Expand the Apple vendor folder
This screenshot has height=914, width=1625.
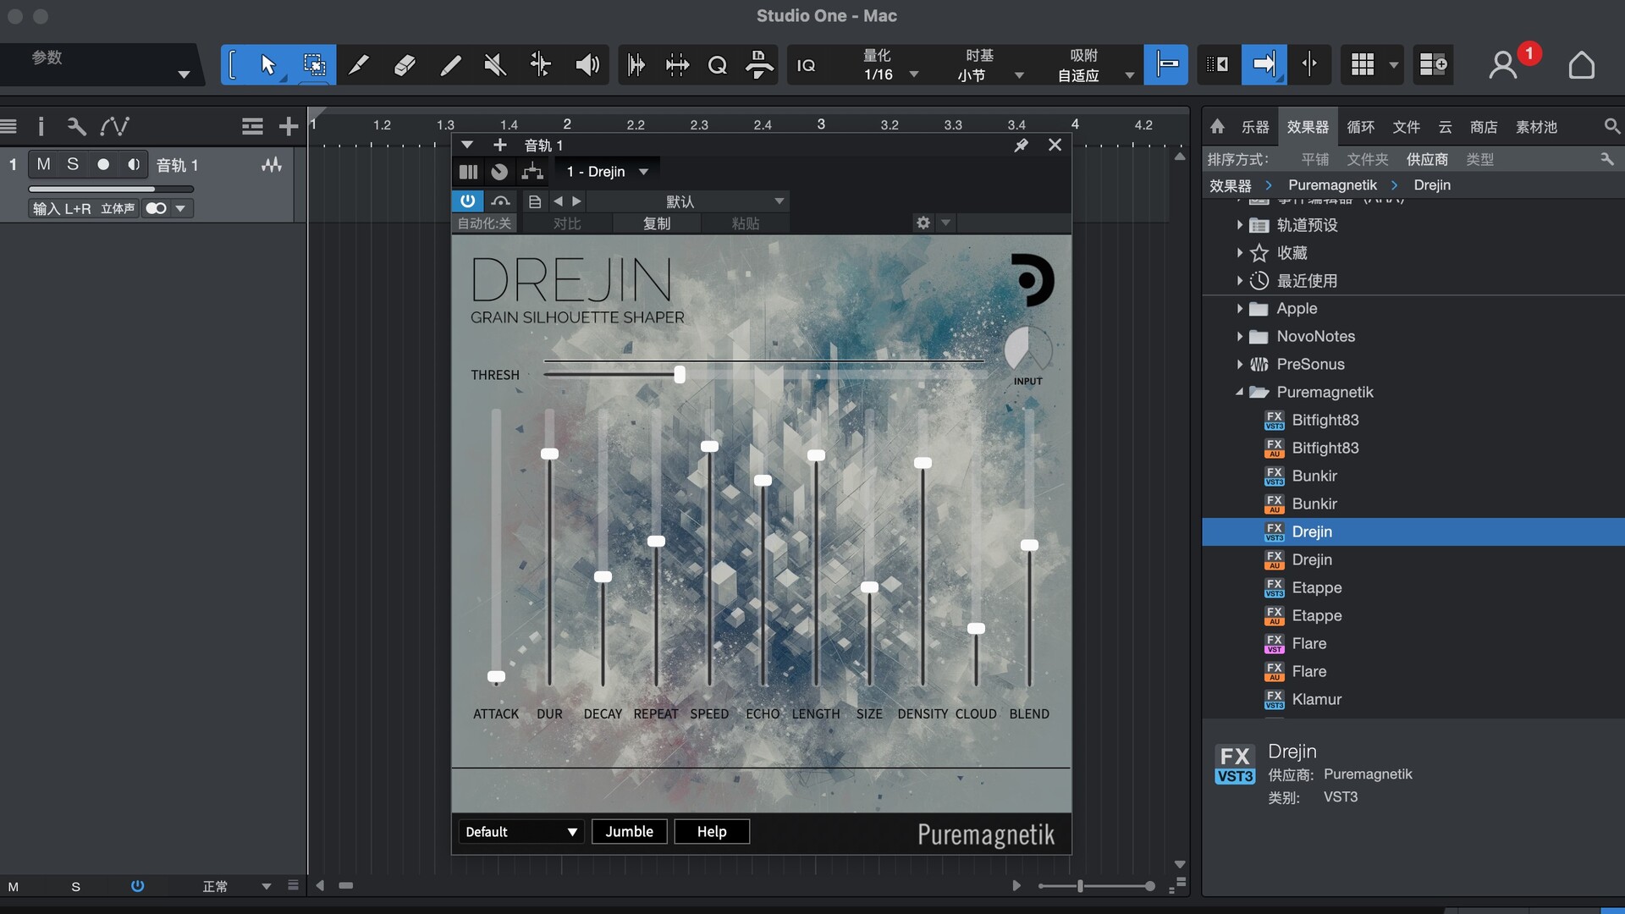(x=1239, y=309)
